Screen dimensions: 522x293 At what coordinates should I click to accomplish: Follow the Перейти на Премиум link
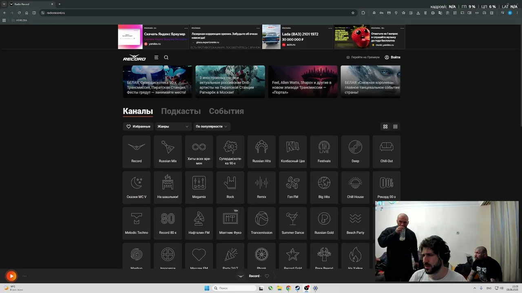click(363, 57)
